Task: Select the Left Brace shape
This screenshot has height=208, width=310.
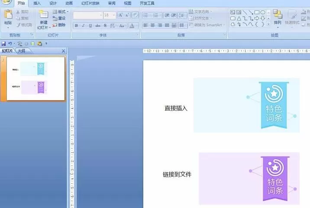Action: (257, 24)
